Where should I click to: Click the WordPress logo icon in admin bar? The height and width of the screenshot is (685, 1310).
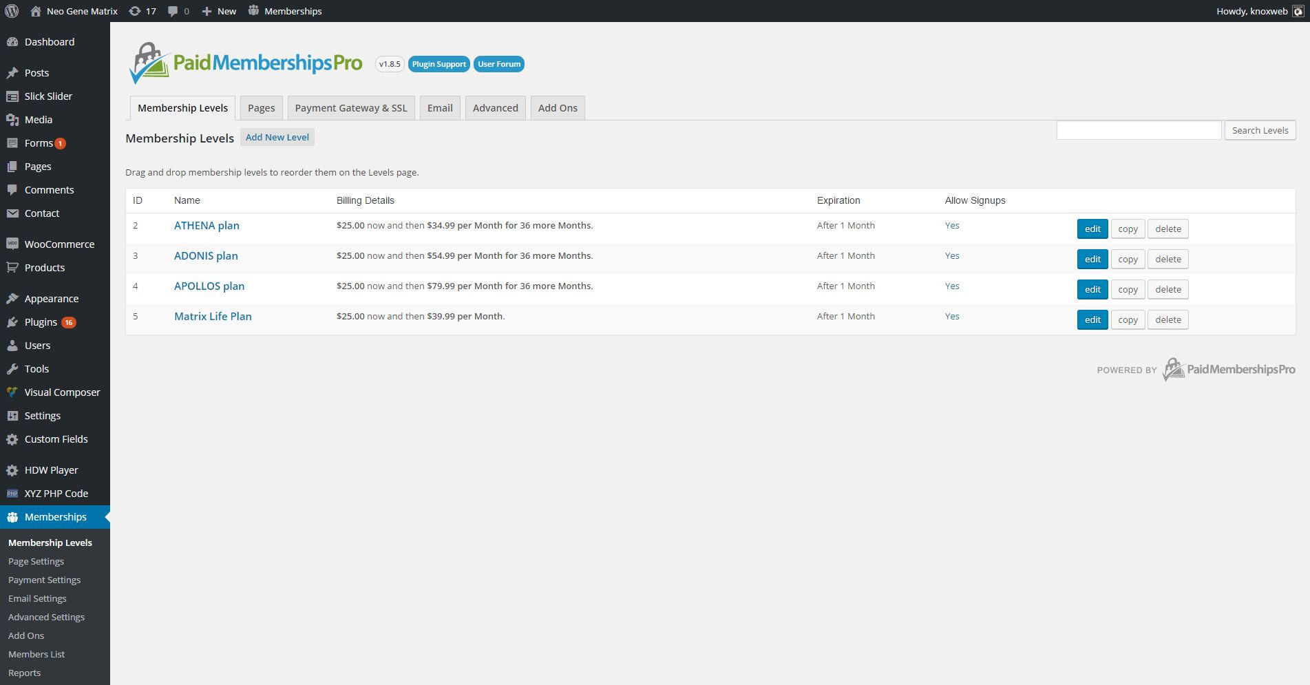point(12,11)
